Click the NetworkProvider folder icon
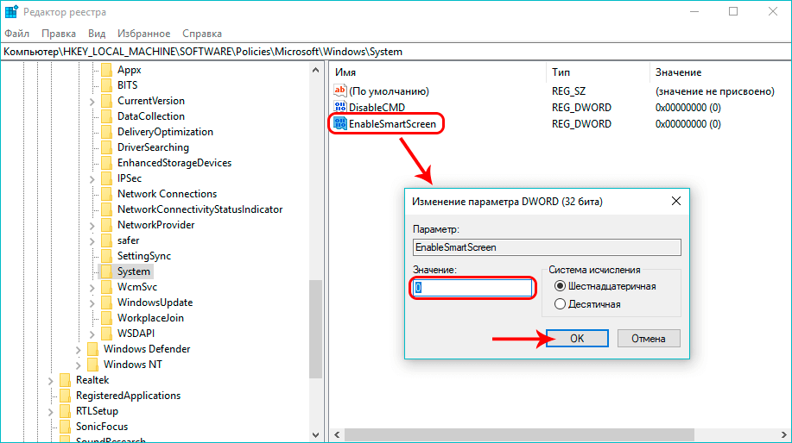Viewport: 792px width, 443px height. click(x=106, y=225)
